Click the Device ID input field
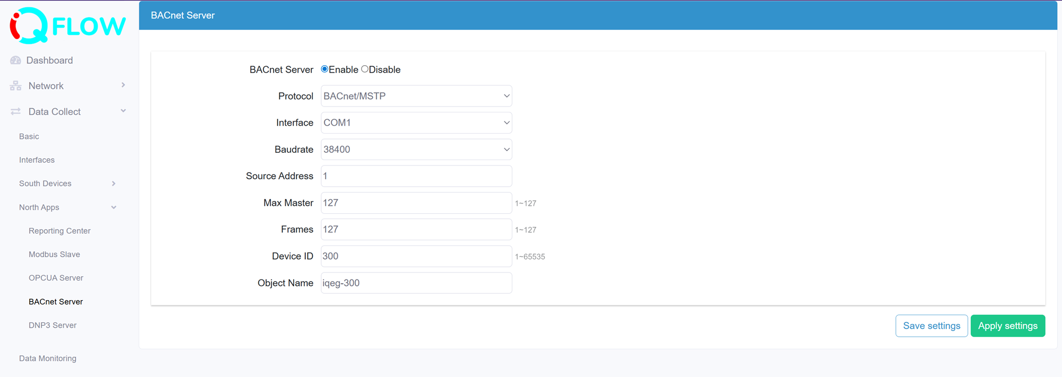Screen dimensions: 1062x377 [x=416, y=256]
